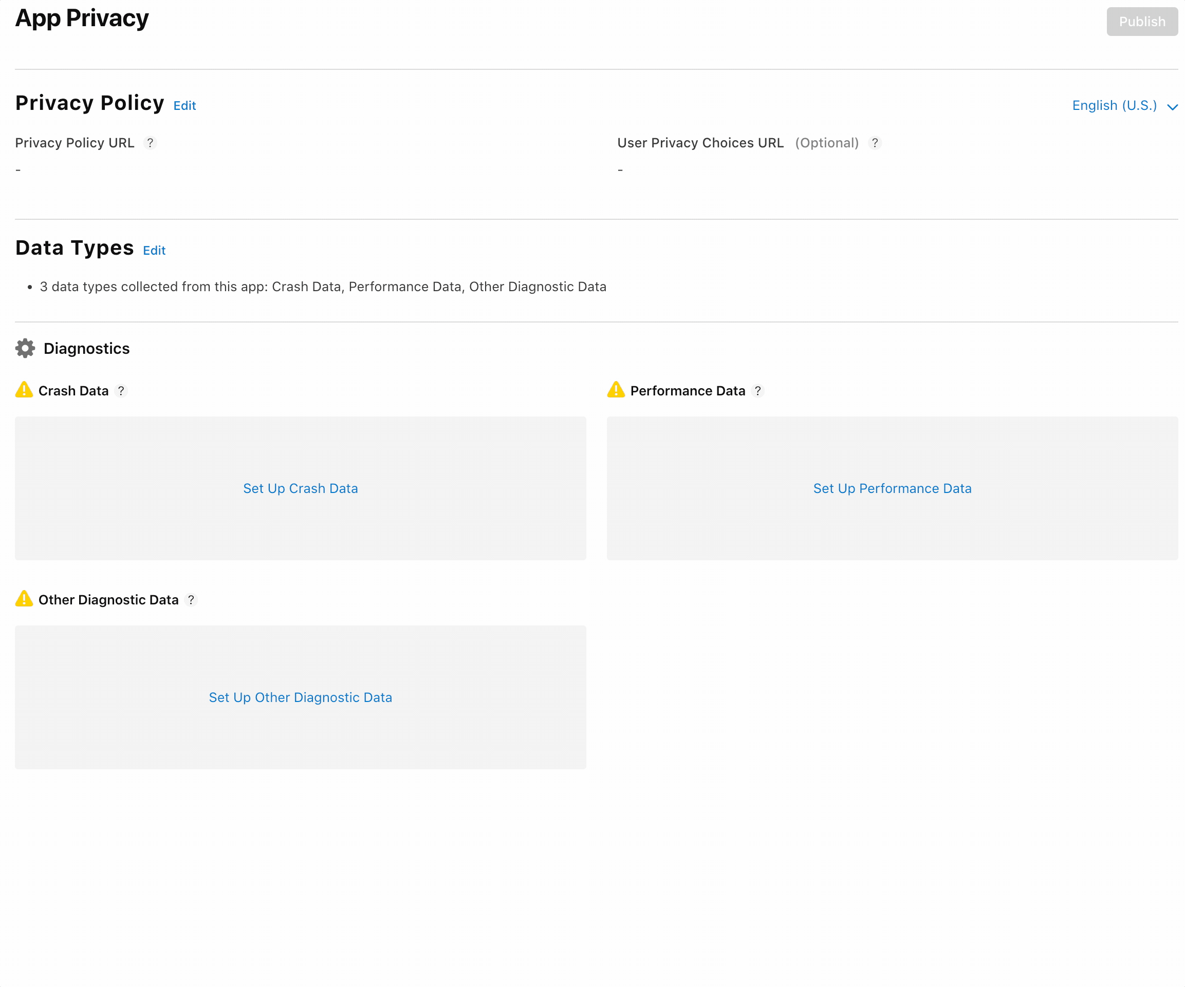This screenshot has height=987, width=1185.
Task: Click the Performance Data help question mark
Action: tap(758, 391)
